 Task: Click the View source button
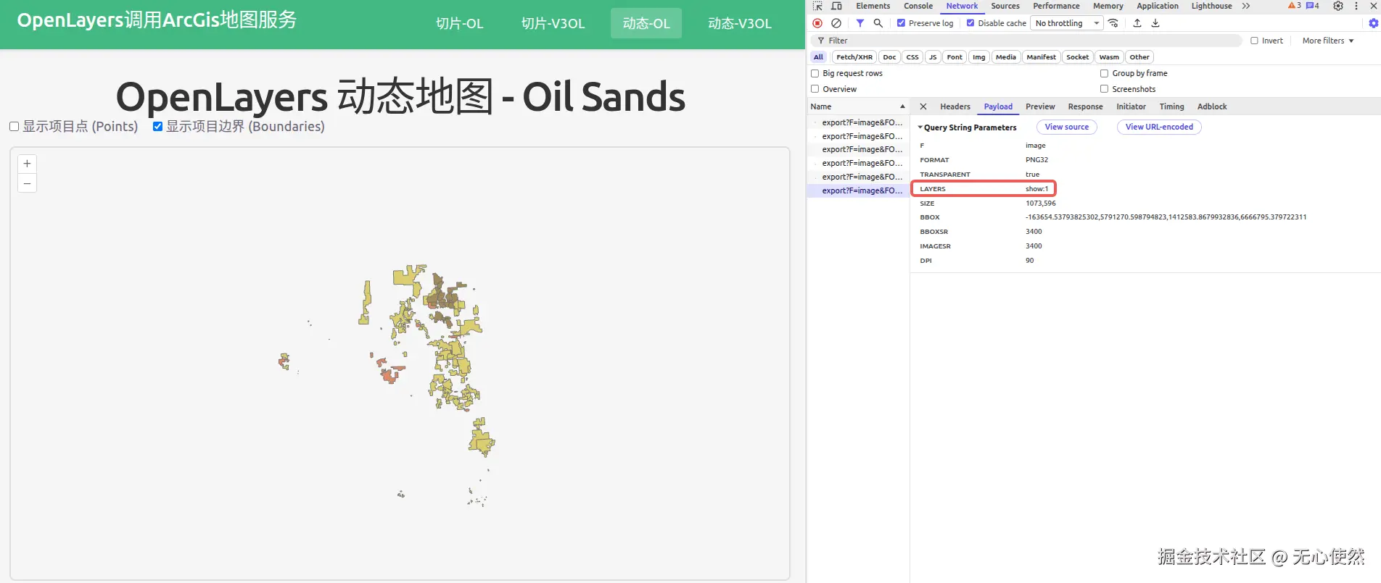pos(1067,127)
